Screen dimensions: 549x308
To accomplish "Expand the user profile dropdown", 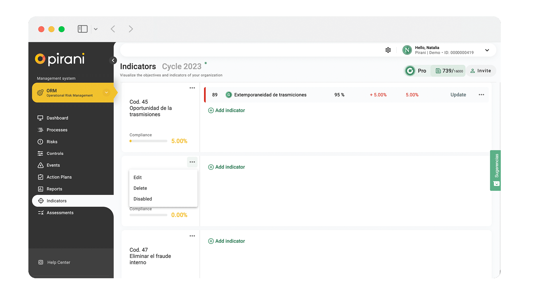I will pyautogui.click(x=487, y=50).
